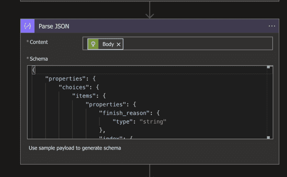Click the Schema field label
Image resolution: width=287 pixels, height=177 pixels.
click(39, 59)
